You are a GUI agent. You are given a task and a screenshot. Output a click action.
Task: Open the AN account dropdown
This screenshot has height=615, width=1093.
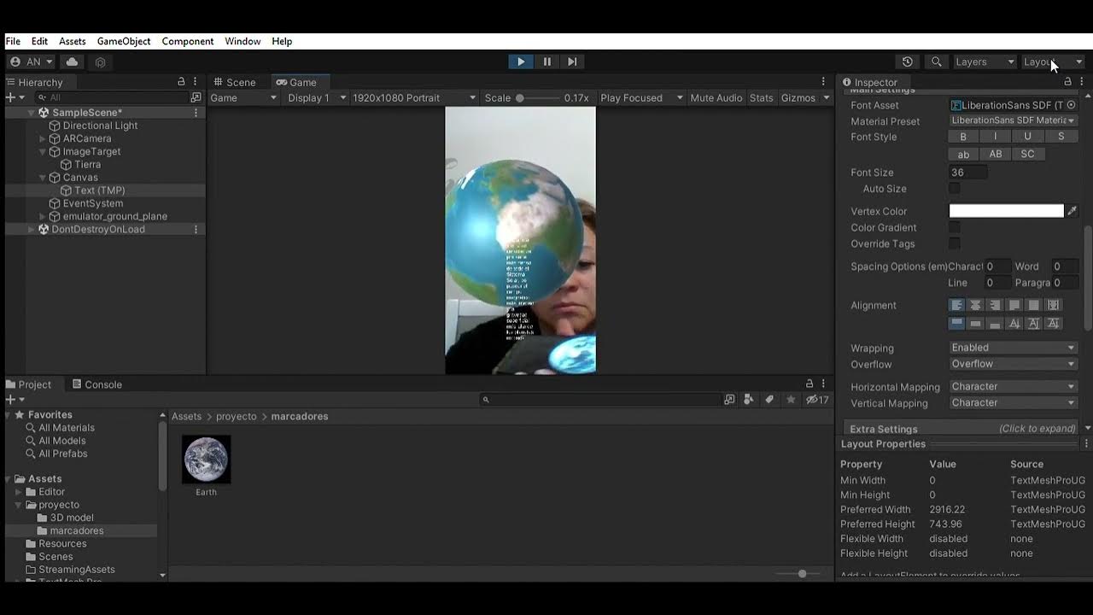coord(32,61)
